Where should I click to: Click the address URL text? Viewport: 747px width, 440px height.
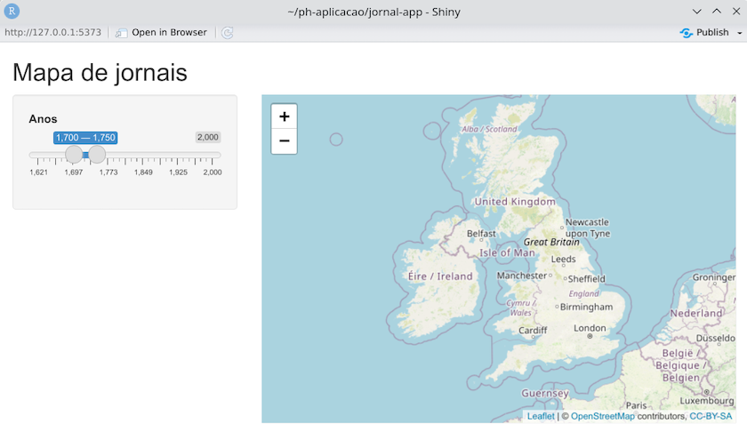[53, 33]
